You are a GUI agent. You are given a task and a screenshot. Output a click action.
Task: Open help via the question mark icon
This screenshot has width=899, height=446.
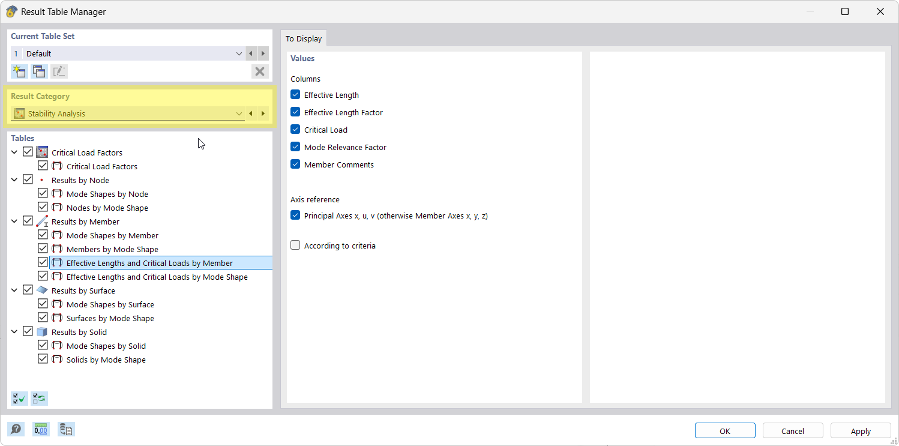[x=16, y=429]
